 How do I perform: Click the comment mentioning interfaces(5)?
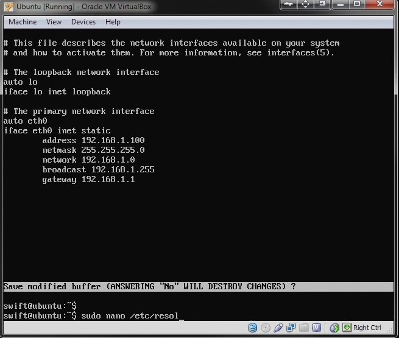click(x=169, y=52)
